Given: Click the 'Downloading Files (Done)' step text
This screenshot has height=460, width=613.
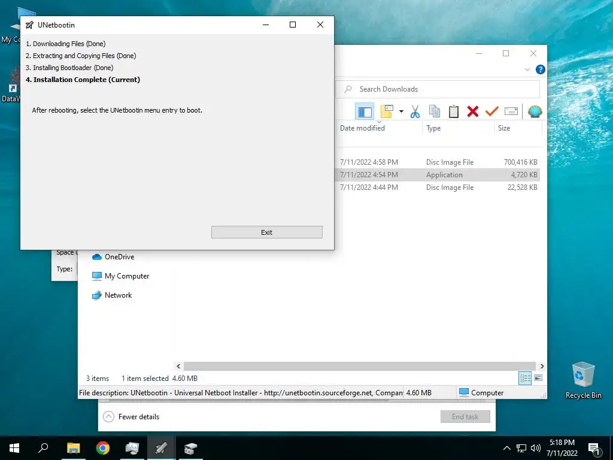Looking at the screenshot, I should click(x=66, y=44).
